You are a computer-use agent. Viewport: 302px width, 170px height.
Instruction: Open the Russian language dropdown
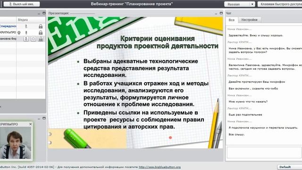[240, 4]
